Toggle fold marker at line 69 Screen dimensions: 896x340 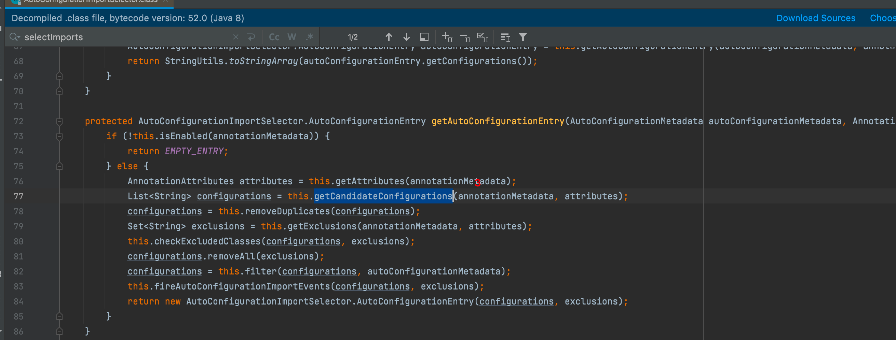(x=59, y=76)
